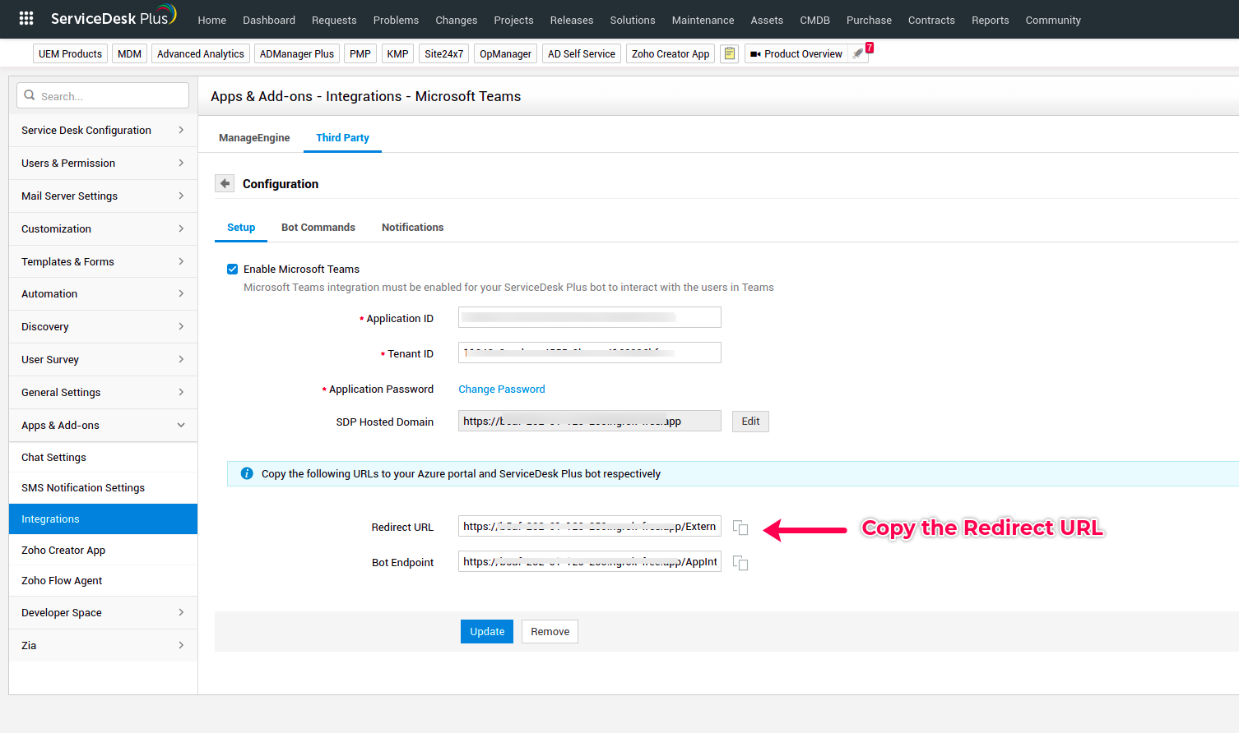Expand Mail Server Settings section
Image resolution: width=1239 pixels, height=733 pixels.
pyautogui.click(x=103, y=196)
